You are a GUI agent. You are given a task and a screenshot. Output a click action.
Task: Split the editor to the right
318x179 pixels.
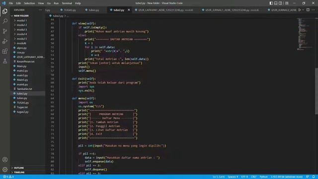coord(308,10)
